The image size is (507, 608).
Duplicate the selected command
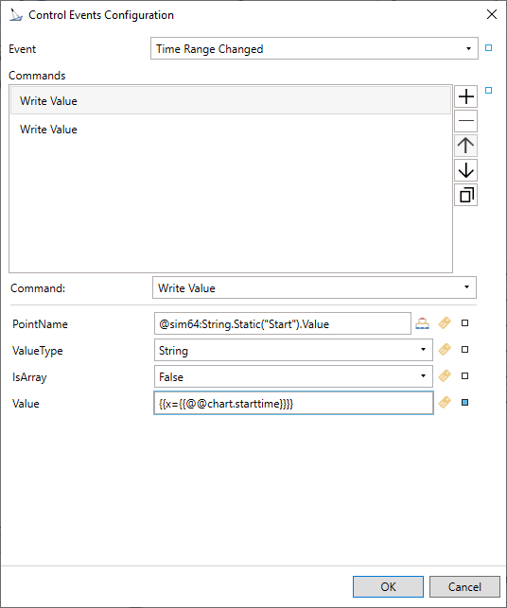click(466, 195)
